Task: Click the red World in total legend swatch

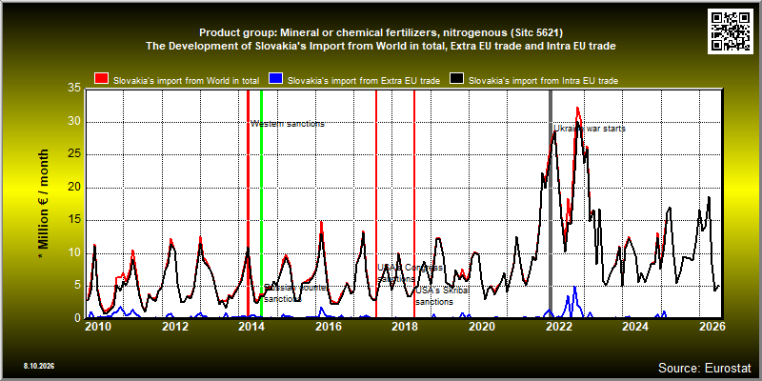Action: click(102, 79)
